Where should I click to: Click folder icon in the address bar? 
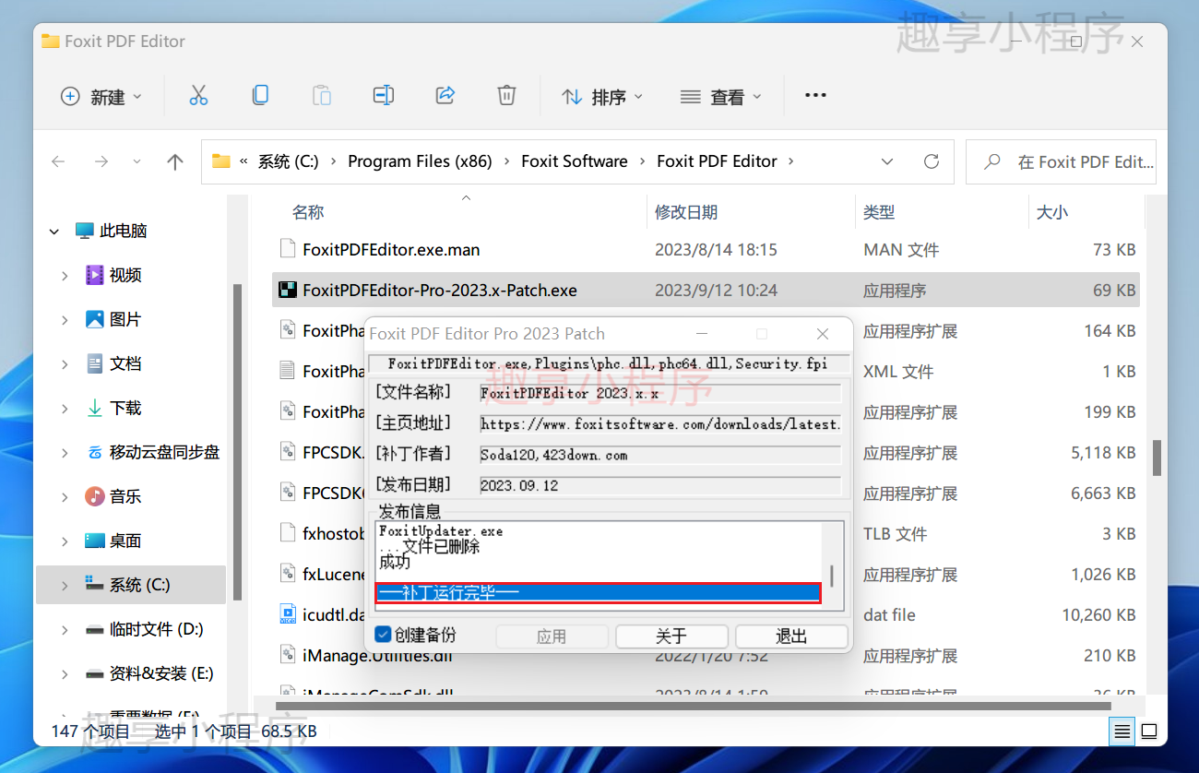pyautogui.click(x=221, y=161)
